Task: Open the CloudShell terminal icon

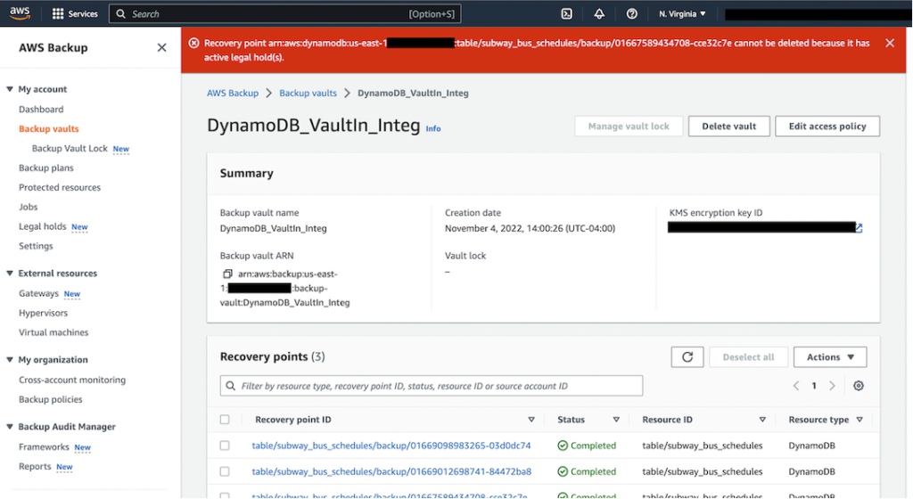Action: [x=566, y=14]
